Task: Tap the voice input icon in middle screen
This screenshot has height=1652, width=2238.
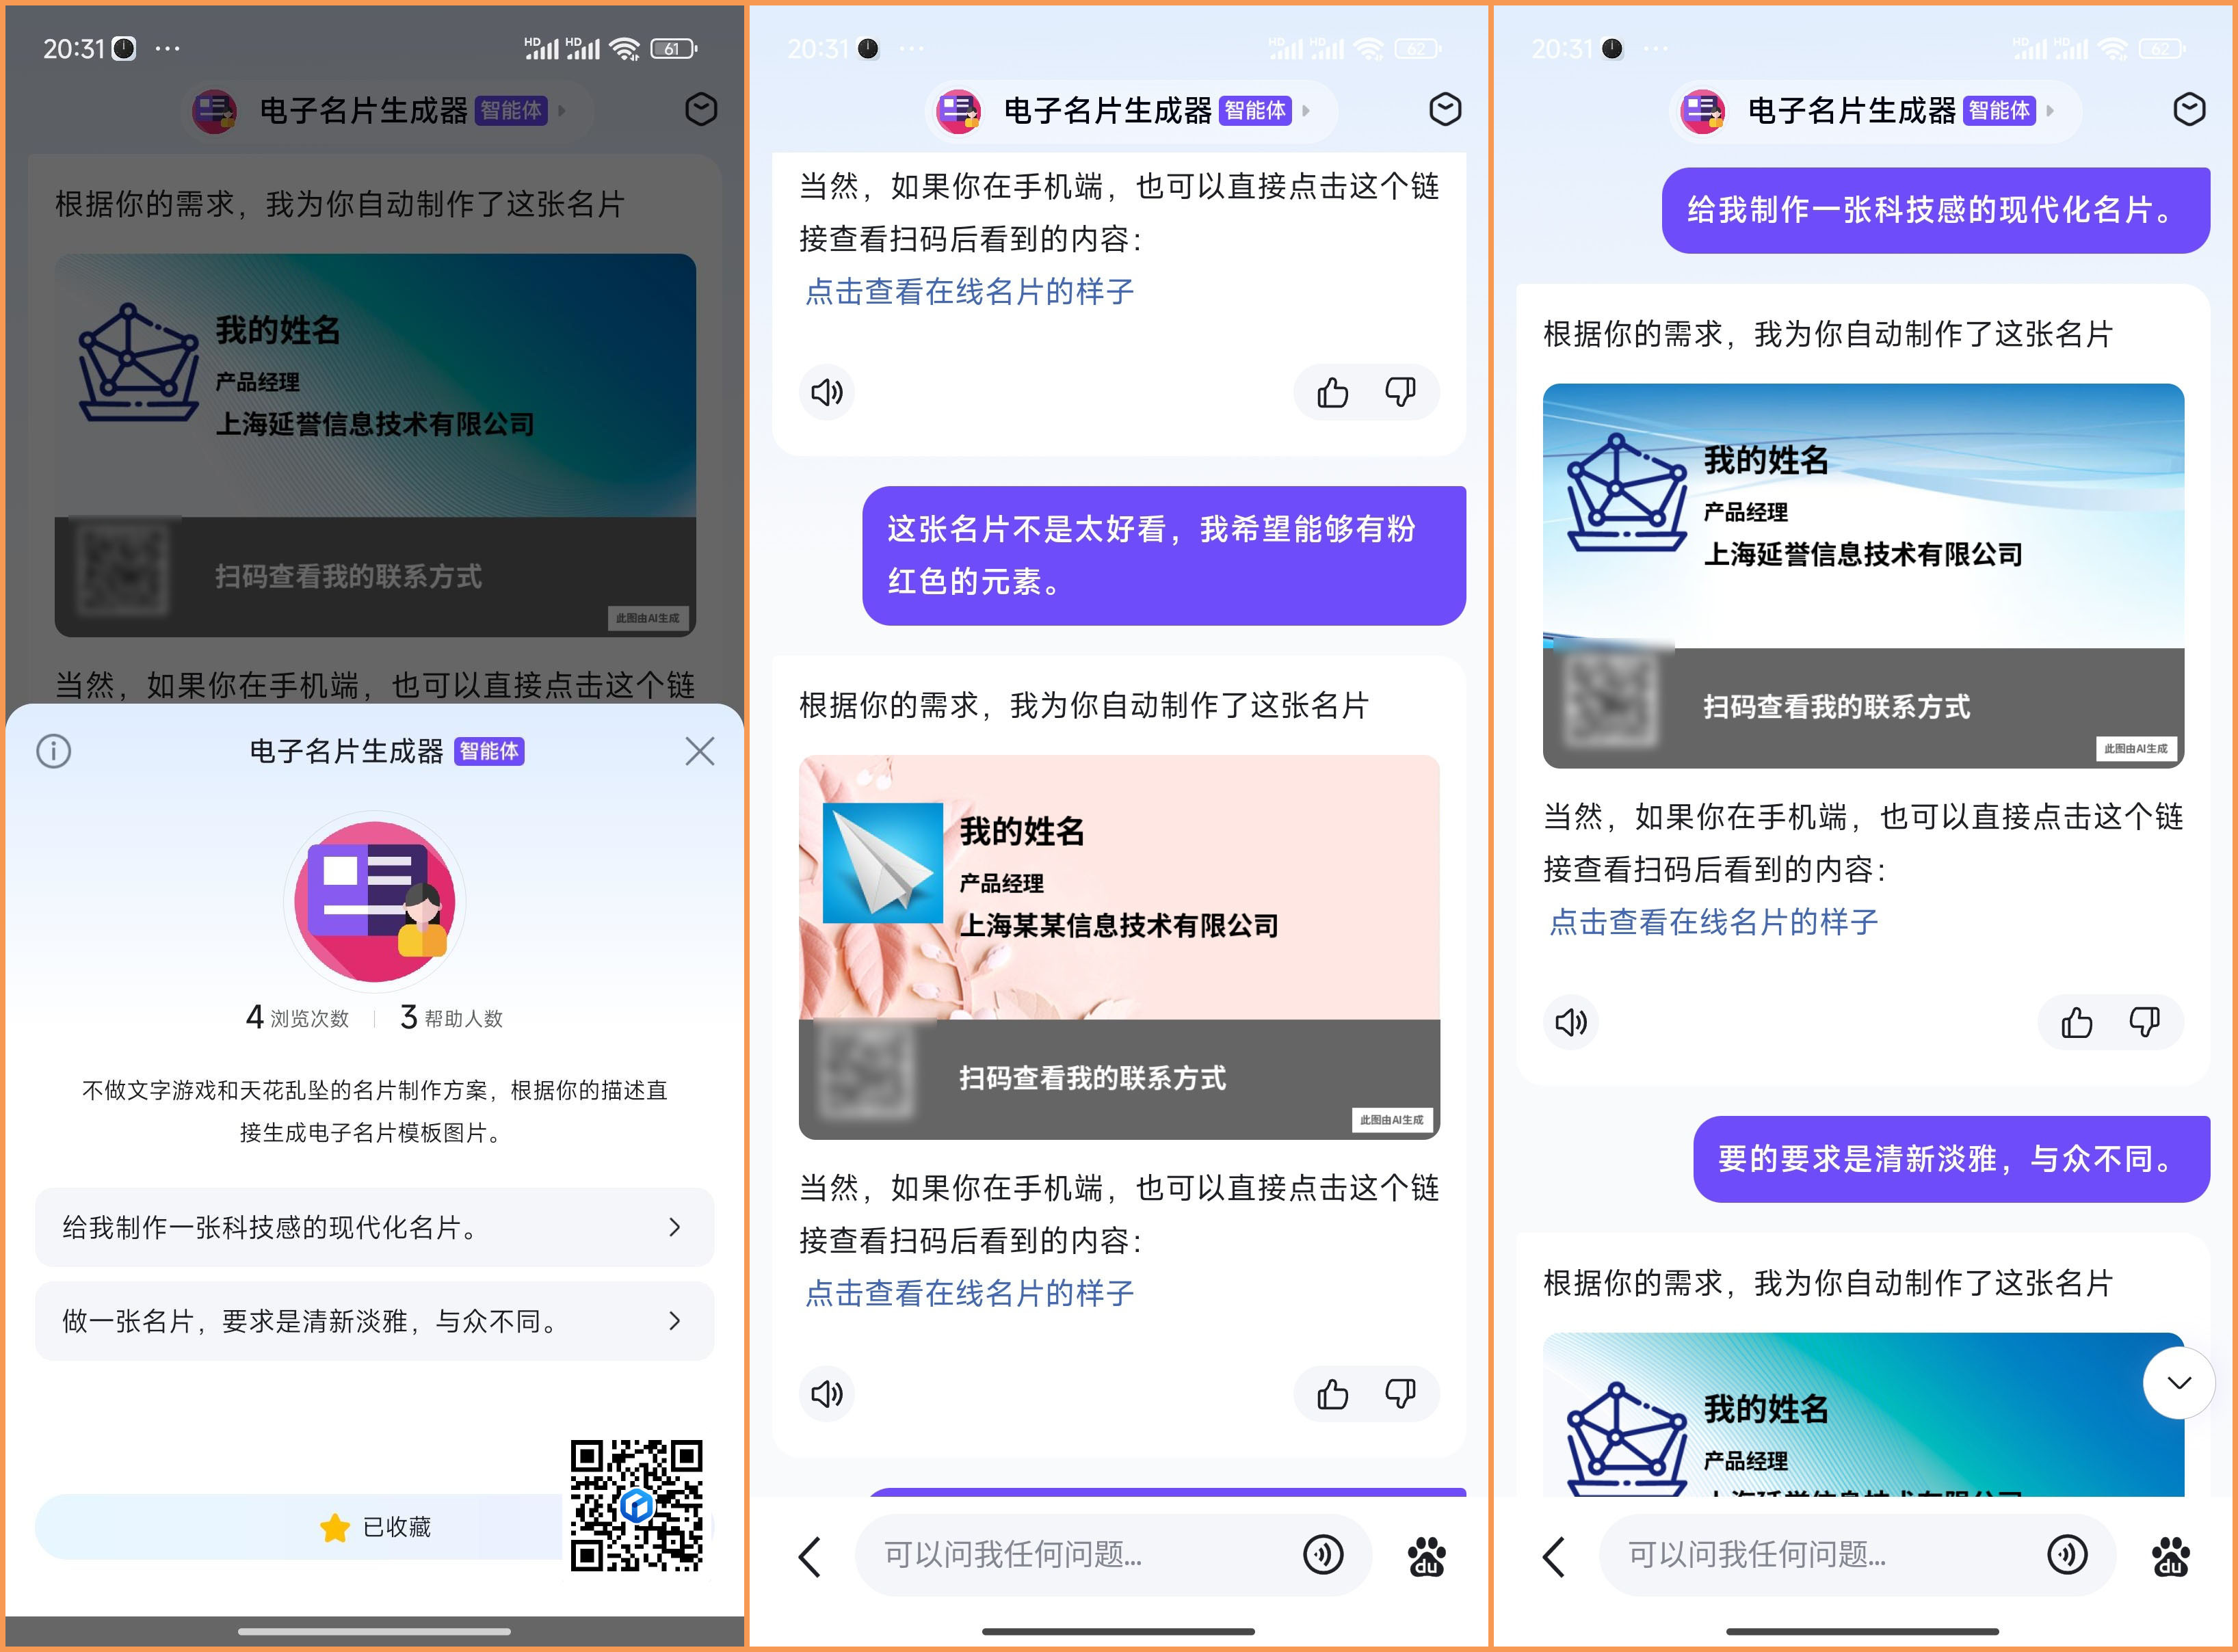Action: click(1323, 1555)
